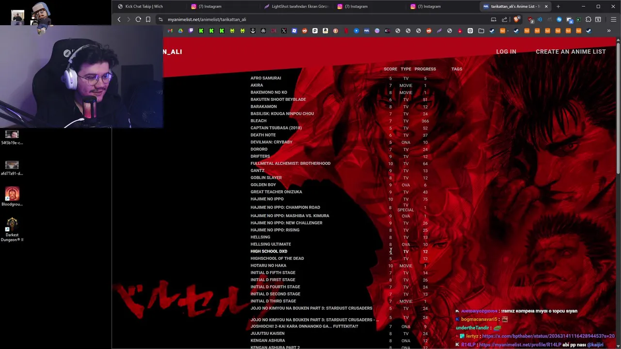The image size is (621, 349).
Task: Open the browser hamburger main menu
Action: (x=614, y=19)
